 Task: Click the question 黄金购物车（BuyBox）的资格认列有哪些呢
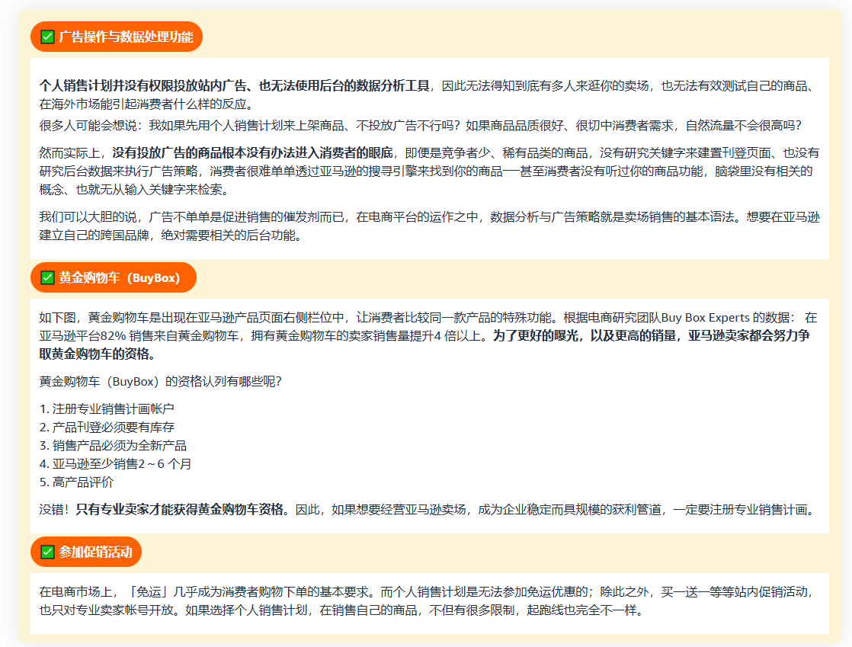pyautogui.click(x=160, y=381)
